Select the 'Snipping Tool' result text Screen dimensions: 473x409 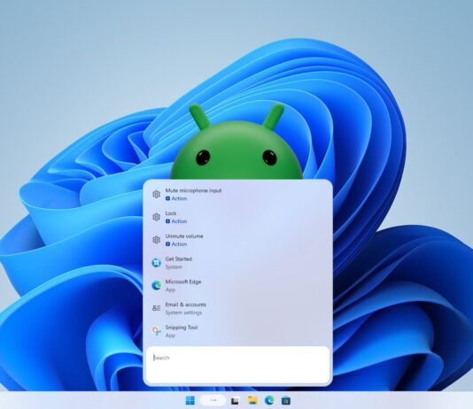[x=182, y=328]
